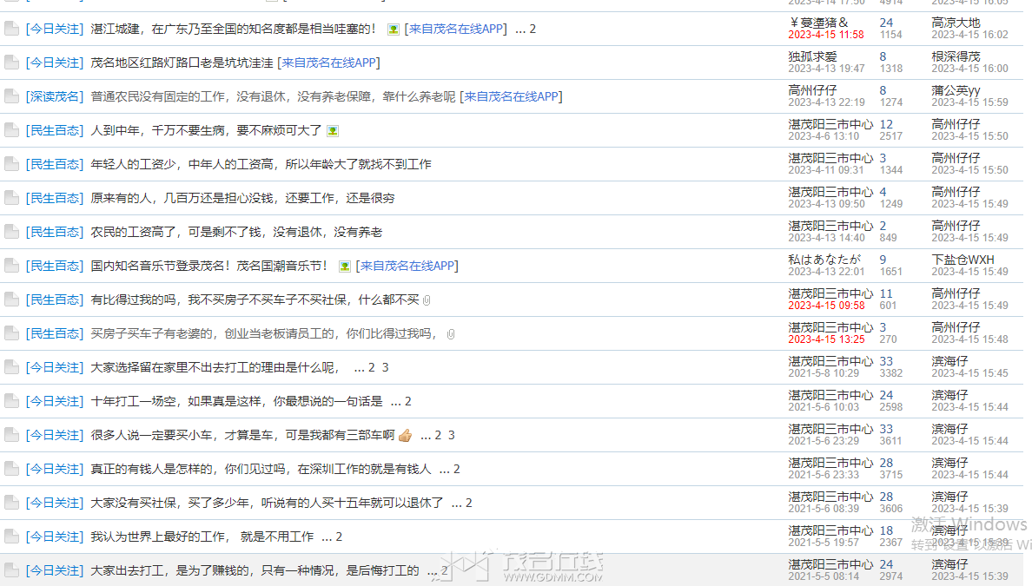Open reply count 12 on 人到中年 row
The width and height of the screenshot is (1032, 586).
pyautogui.click(x=887, y=124)
